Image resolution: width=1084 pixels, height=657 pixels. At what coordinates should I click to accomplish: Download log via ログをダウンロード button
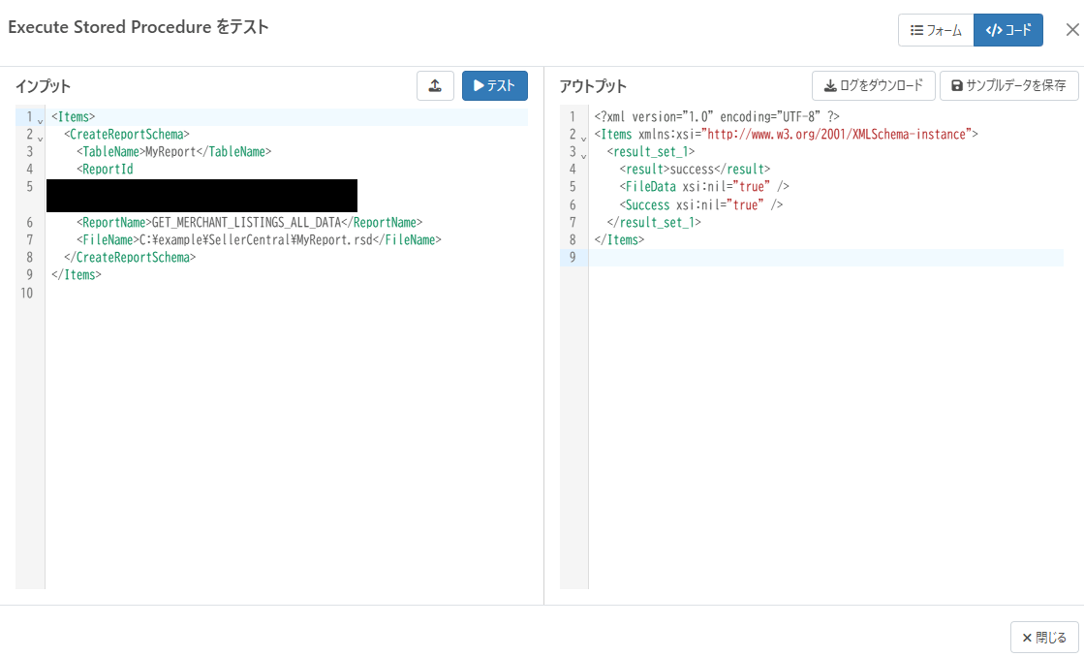873,85
